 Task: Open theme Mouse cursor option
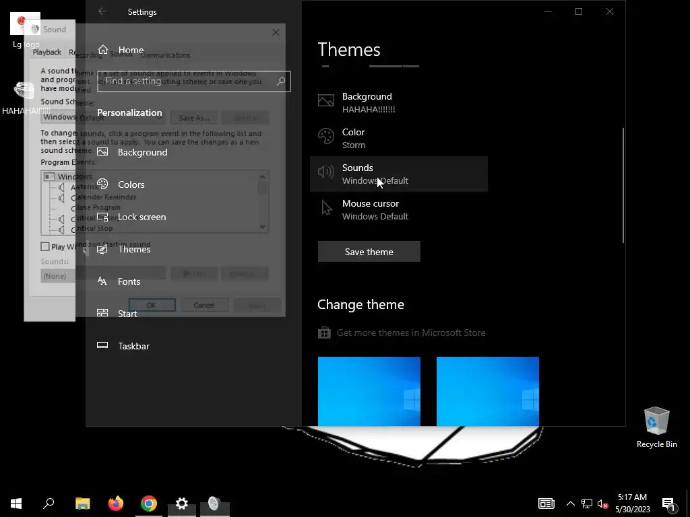(x=399, y=210)
